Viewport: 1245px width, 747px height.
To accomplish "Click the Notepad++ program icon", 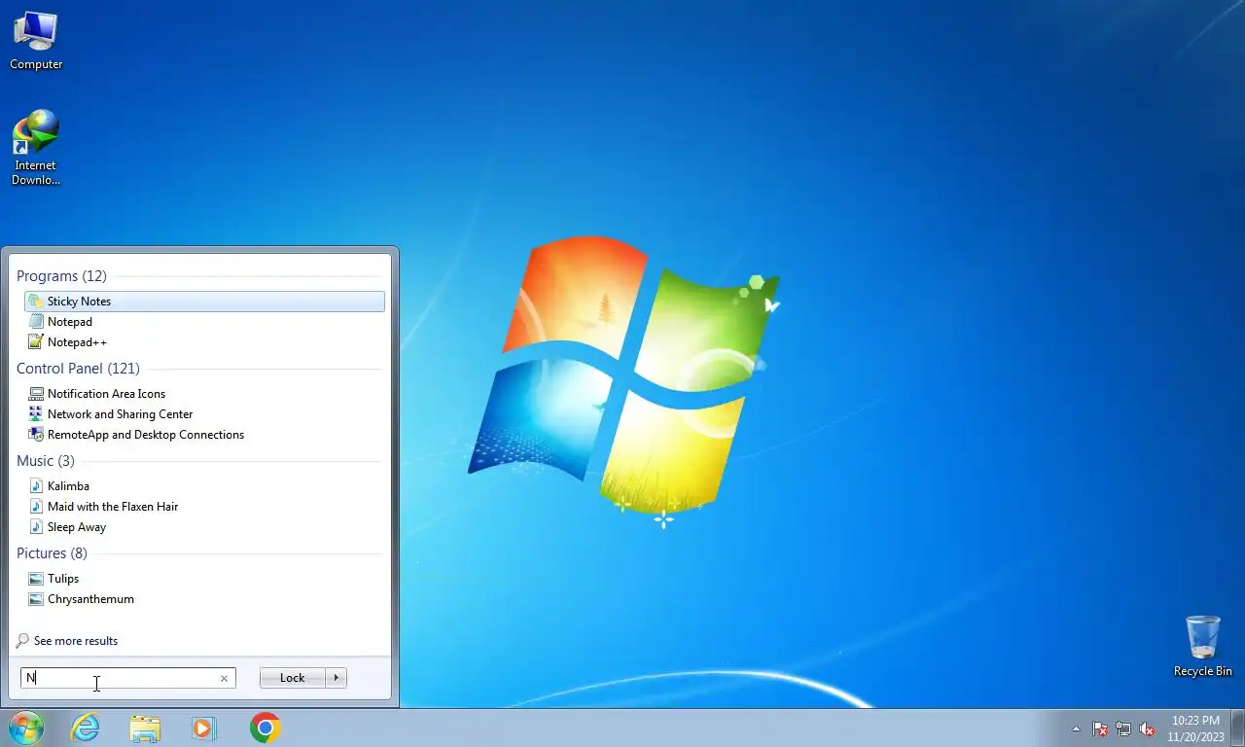I will point(36,342).
